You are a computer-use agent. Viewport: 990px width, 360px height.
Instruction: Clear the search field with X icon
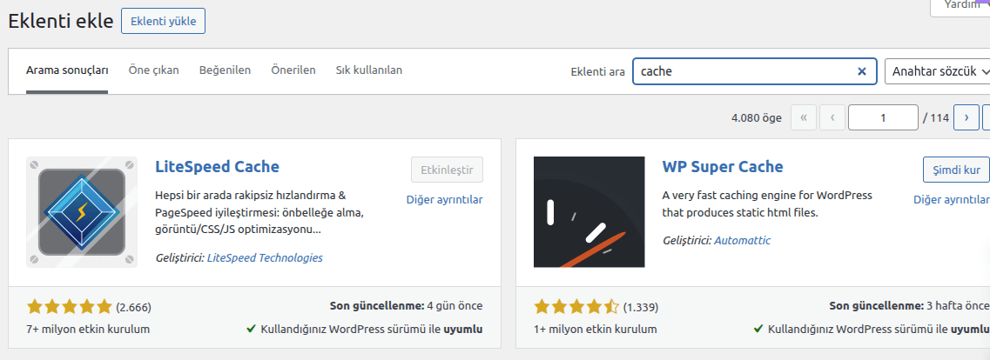tap(862, 71)
